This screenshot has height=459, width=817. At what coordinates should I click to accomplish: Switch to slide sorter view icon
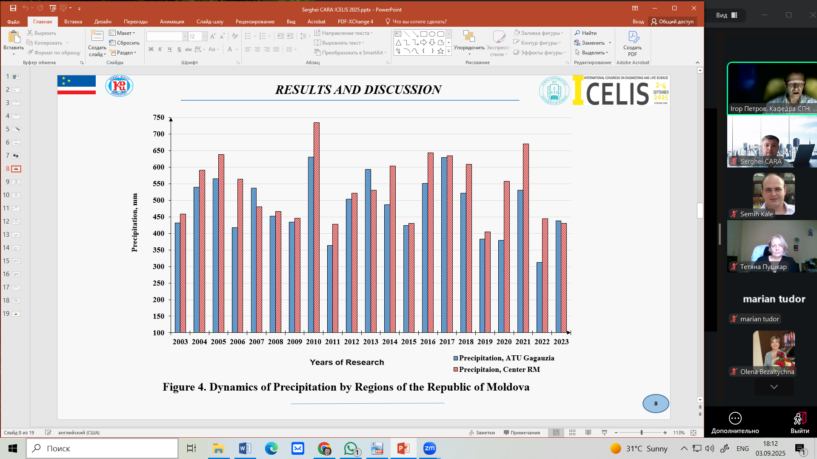click(x=572, y=433)
